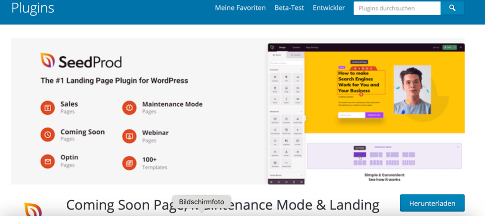Screen dimensions: 485x216
Task: Click the Bildschirmfoto tooltip
Action: [201, 202]
